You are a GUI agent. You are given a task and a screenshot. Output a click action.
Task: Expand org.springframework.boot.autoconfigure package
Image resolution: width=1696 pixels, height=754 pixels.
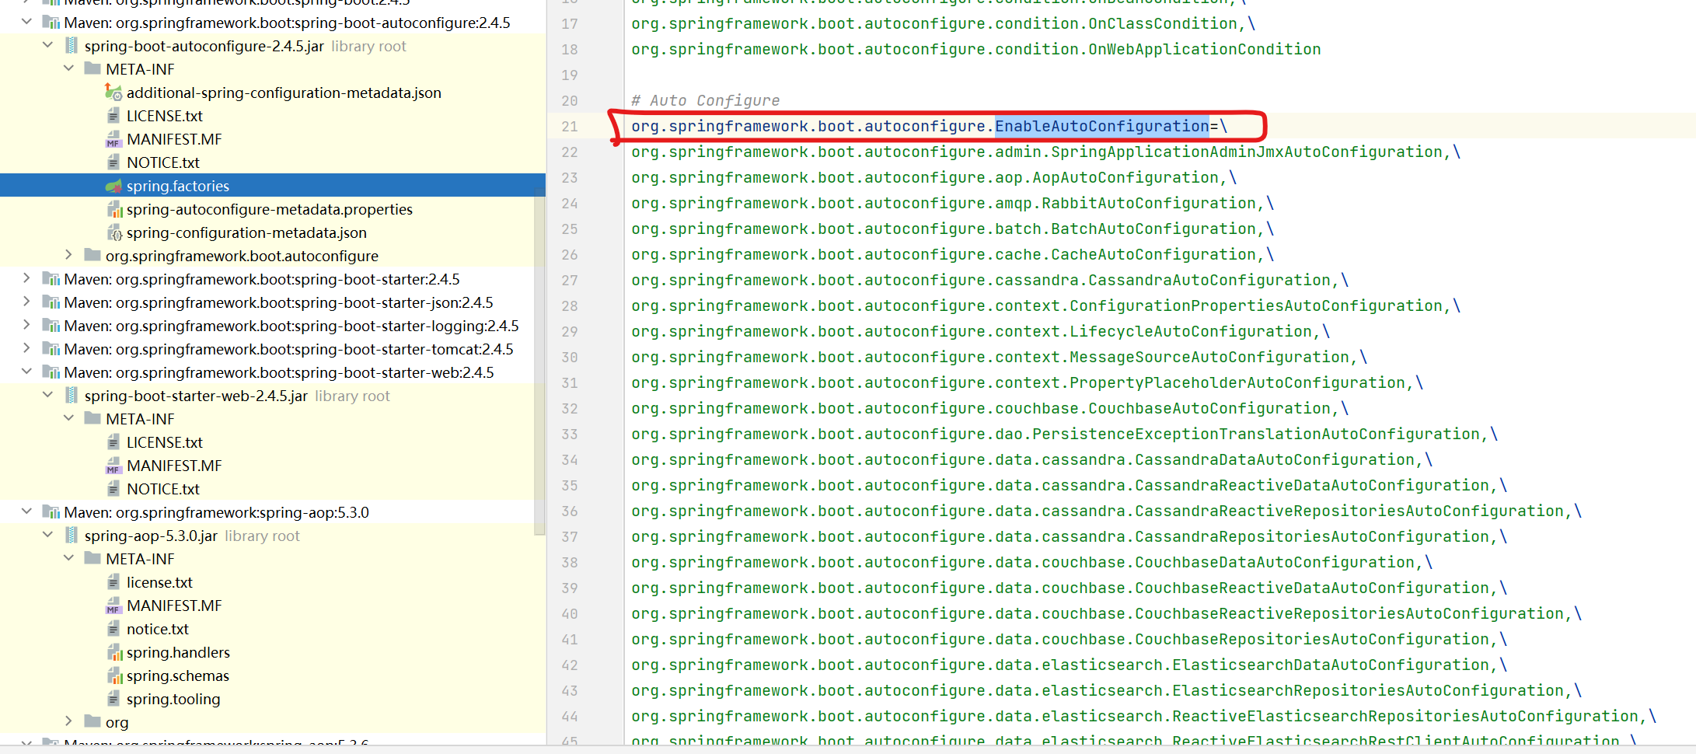coord(68,255)
